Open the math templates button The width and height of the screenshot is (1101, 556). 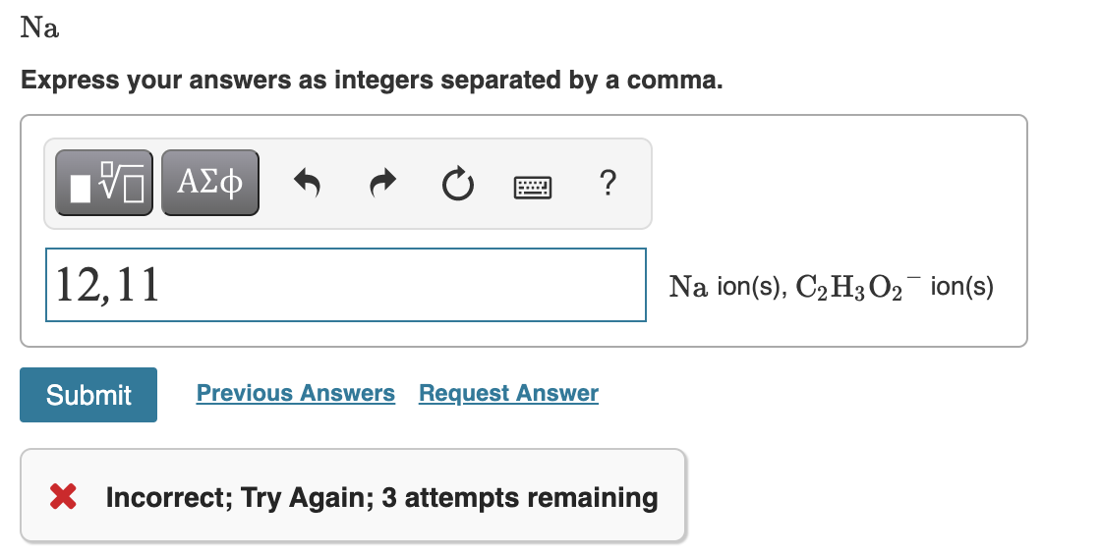click(x=104, y=183)
